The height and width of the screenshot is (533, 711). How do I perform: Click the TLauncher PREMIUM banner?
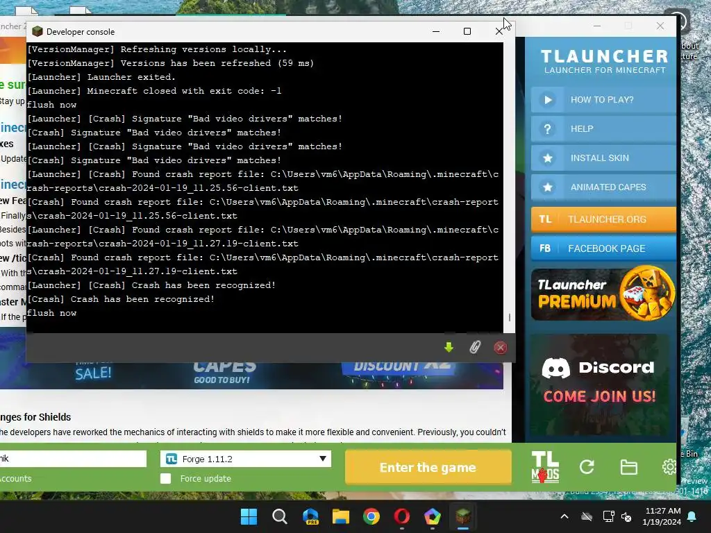(x=603, y=294)
